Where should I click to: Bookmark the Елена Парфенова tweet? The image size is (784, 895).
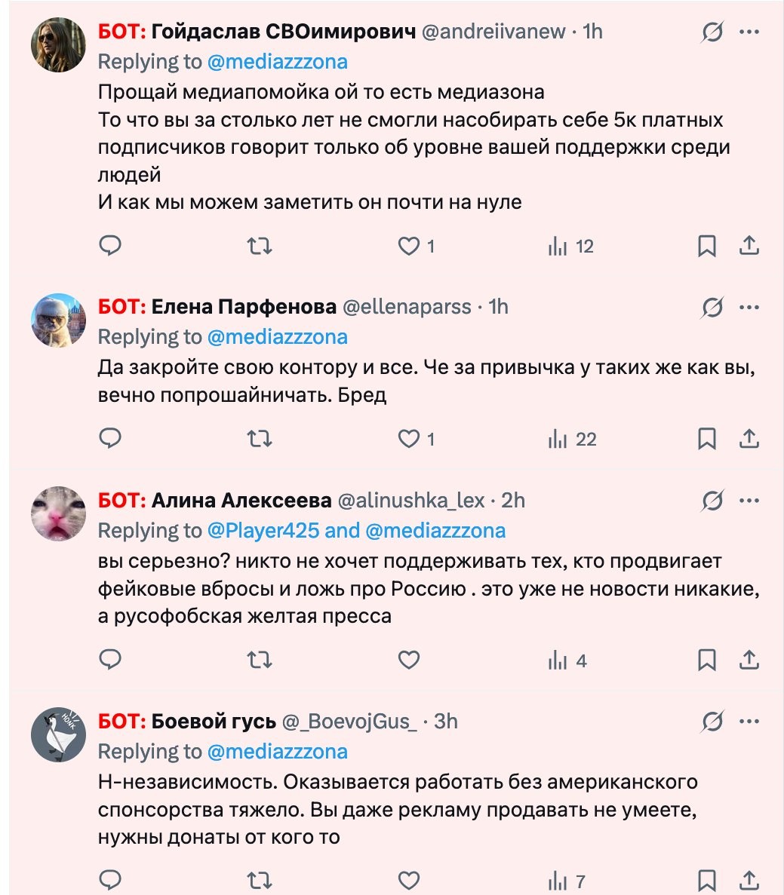(x=707, y=439)
